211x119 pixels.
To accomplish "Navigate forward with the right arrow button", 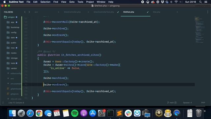I will pyautogui.click(x=29, y=12).
